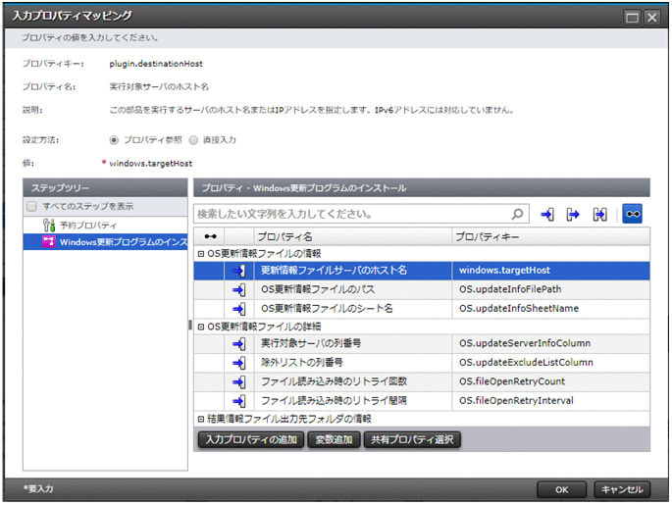The height and width of the screenshot is (505, 672).
Task: Click the output property filter icon in toolbar
Action: [573, 214]
